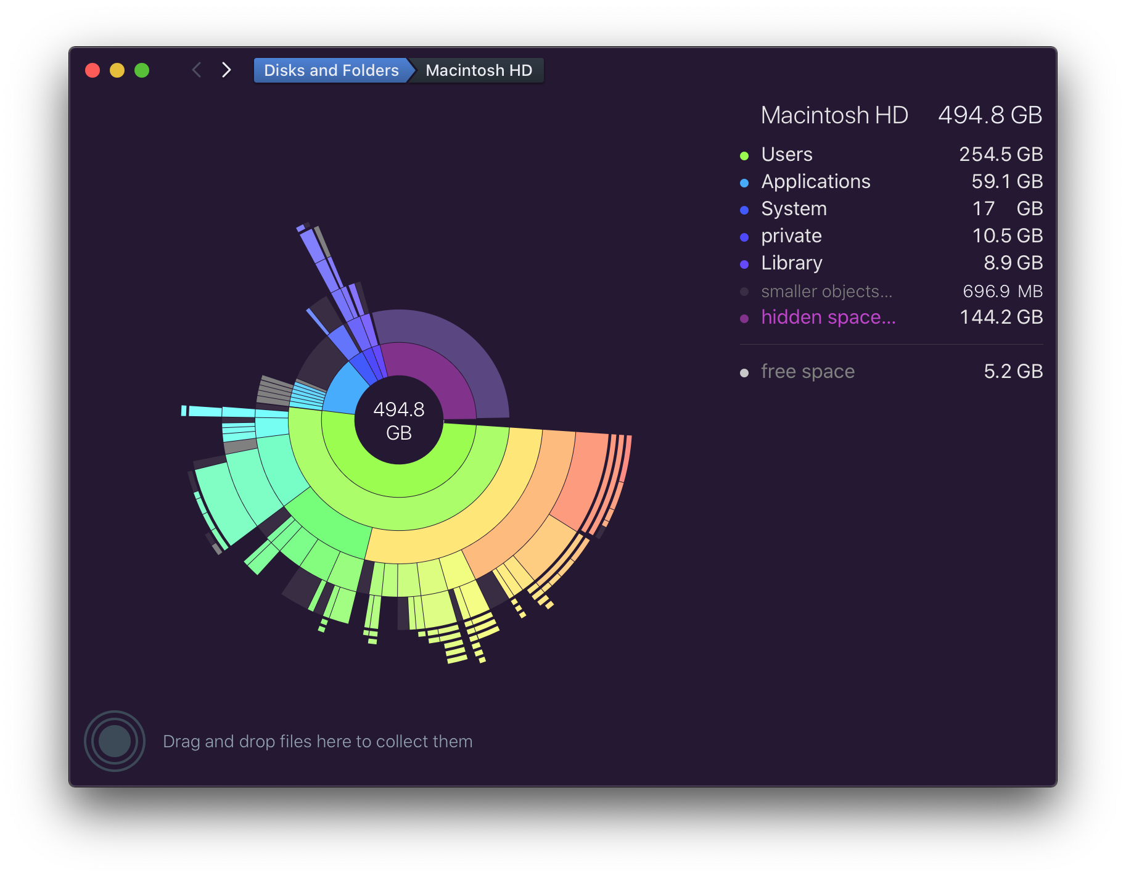Go back with the left chevron arrow
Image resolution: width=1126 pixels, height=878 pixels.
(197, 70)
